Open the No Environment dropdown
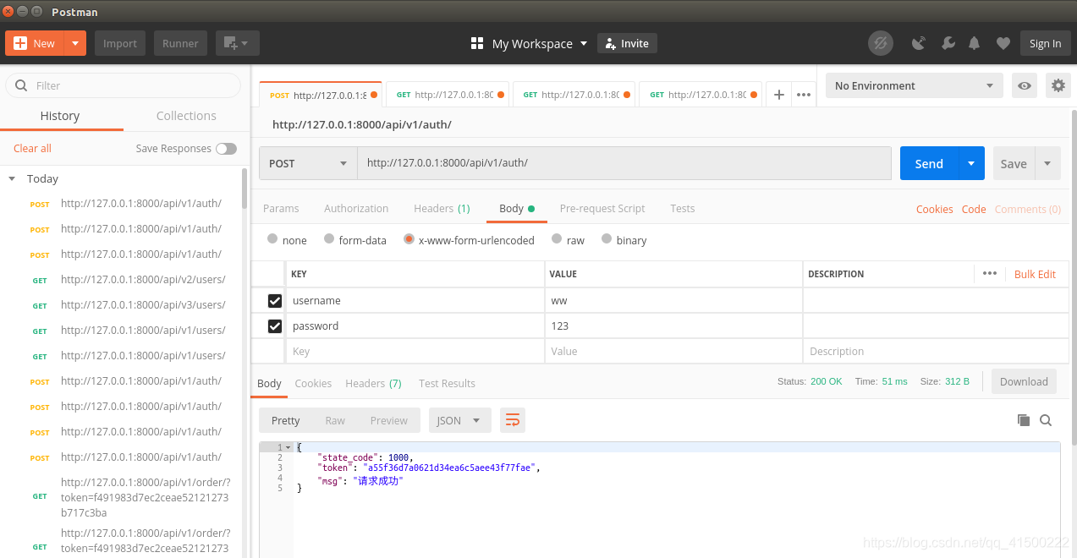The height and width of the screenshot is (558, 1077). click(x=914, y=85)
